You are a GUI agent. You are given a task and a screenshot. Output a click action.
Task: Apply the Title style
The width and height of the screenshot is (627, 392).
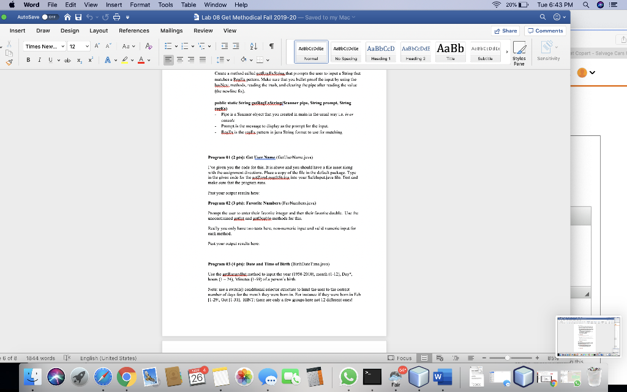point(450,51)
